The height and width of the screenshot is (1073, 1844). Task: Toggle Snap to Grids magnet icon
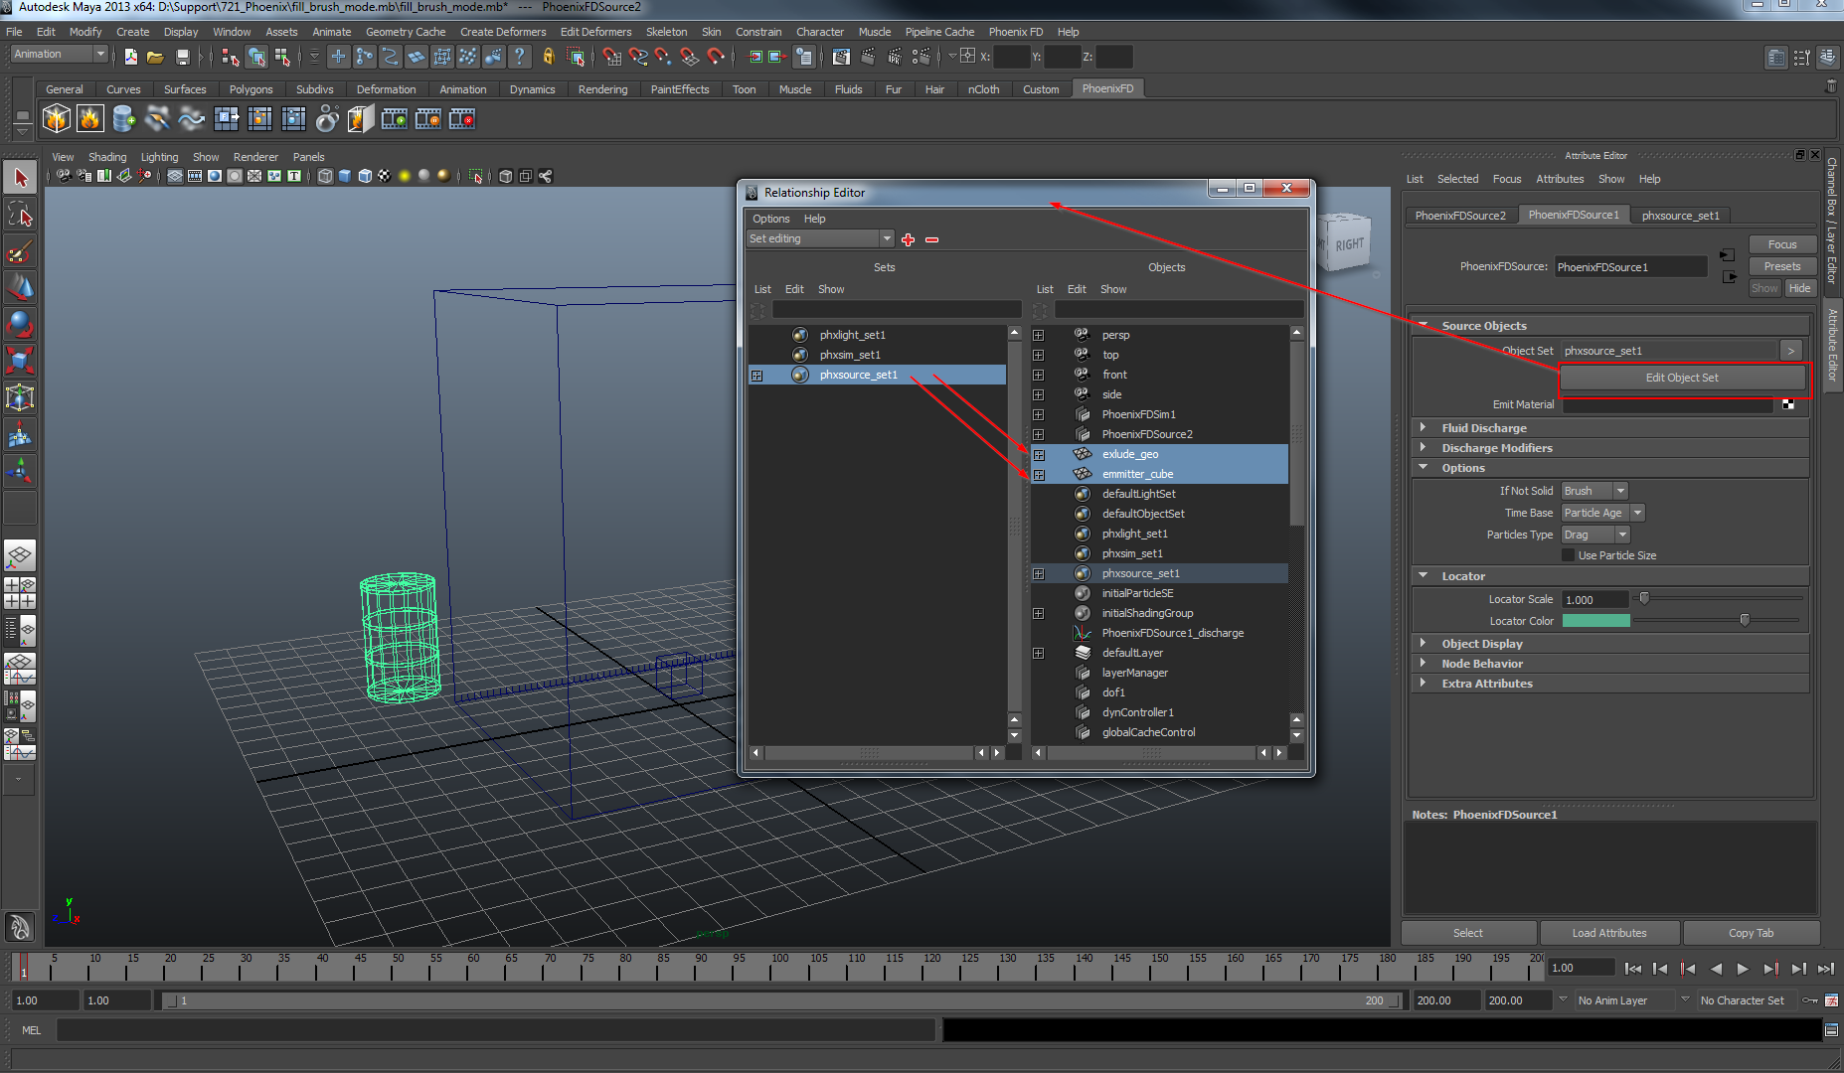(611, 57)
